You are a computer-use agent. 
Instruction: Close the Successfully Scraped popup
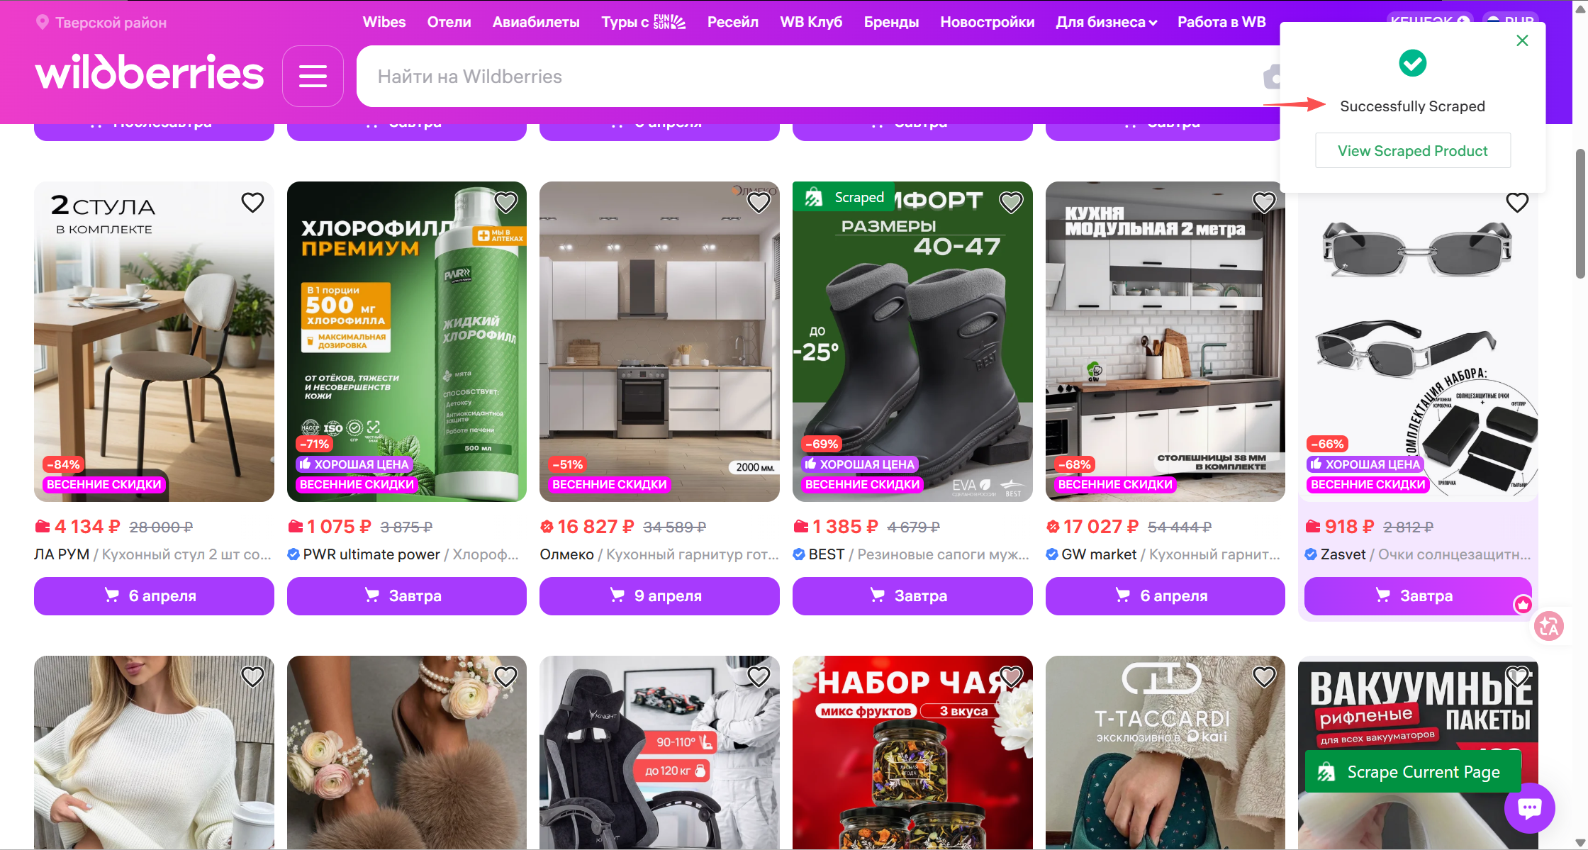coord(1522,40)
